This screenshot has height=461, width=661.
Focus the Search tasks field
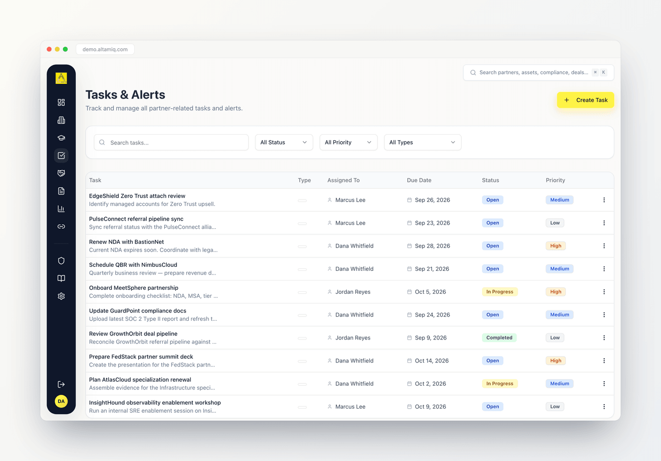[x=171, y=142]
